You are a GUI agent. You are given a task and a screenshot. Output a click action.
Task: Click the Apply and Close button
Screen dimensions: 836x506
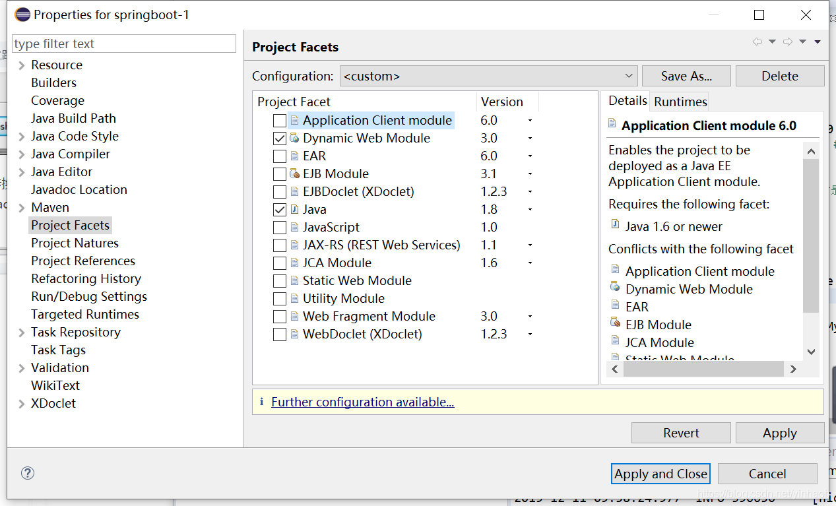[x=660, y=474]
